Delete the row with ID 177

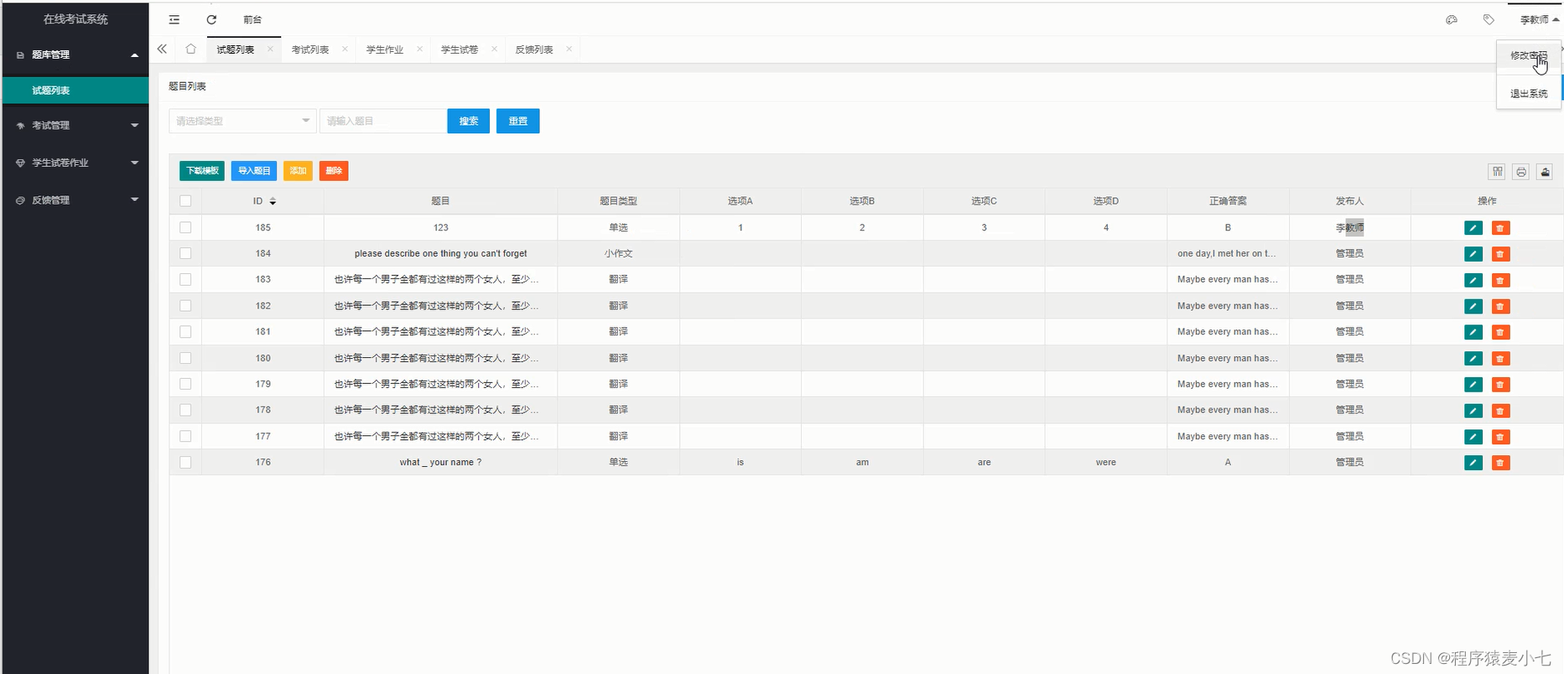[1501, 437]
